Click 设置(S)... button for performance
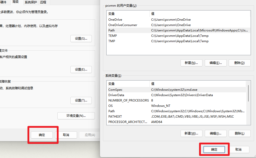 click(x=81, y=39)
